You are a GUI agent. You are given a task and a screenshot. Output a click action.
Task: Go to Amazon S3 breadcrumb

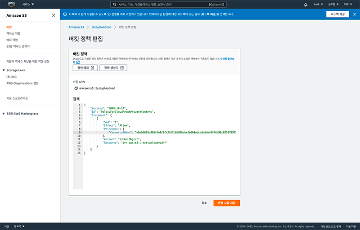click(76, 27)
